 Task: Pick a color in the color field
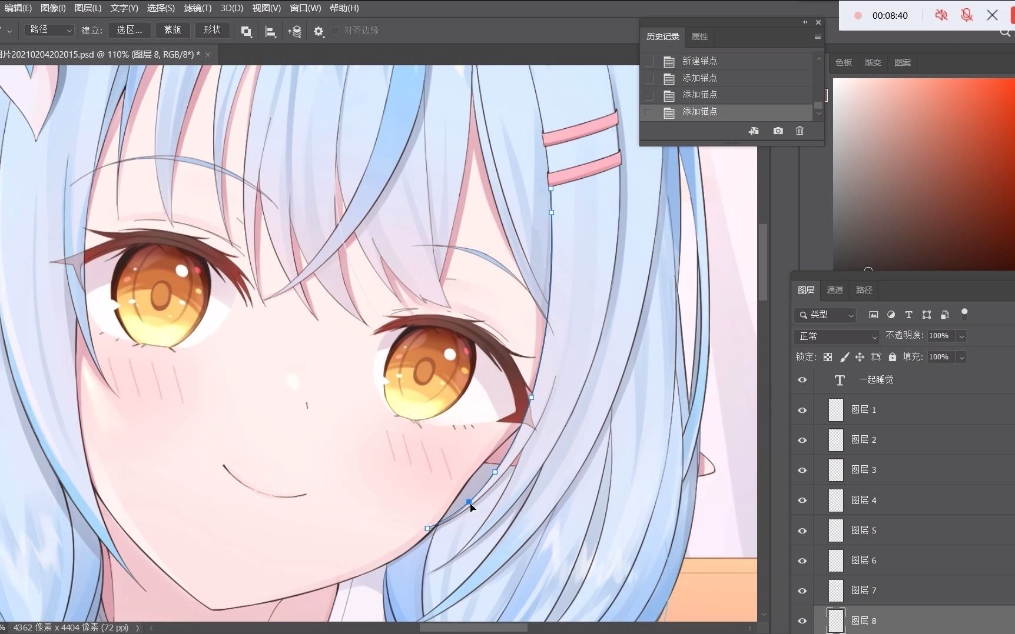pos(923,174)
